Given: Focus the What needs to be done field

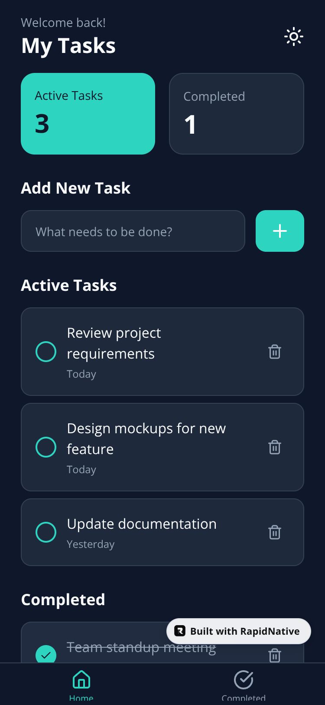Looking at the screenshot, I should (x=133, y=231).
